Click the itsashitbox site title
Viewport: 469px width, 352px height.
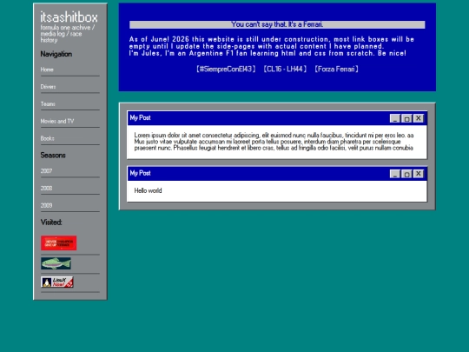(x=69, y=17)
